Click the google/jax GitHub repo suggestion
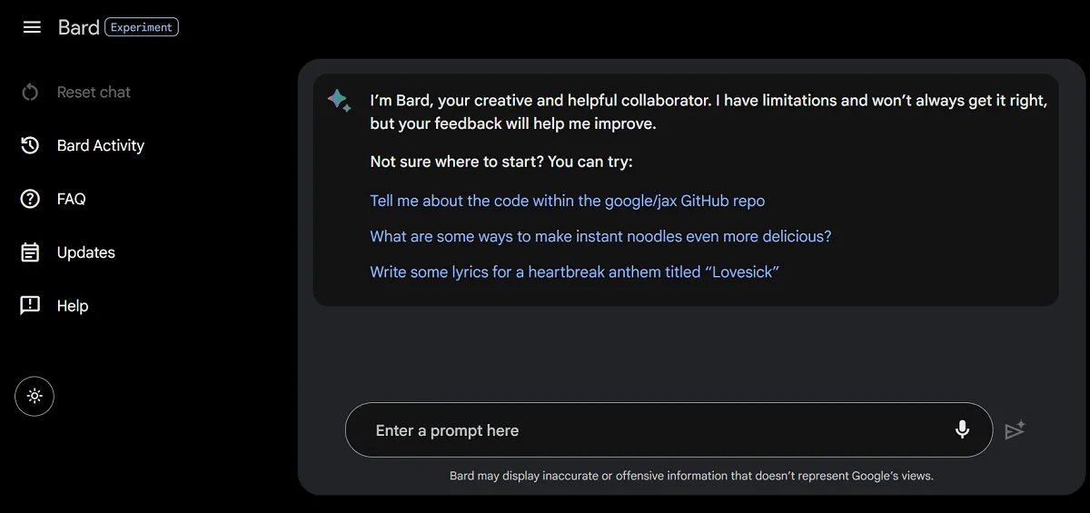Image resolution: width=1090 pixels, height=513 pixels. [x=567, y=201]
